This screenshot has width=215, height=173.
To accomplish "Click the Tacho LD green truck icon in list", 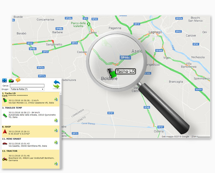I will [x=5, y=100].
